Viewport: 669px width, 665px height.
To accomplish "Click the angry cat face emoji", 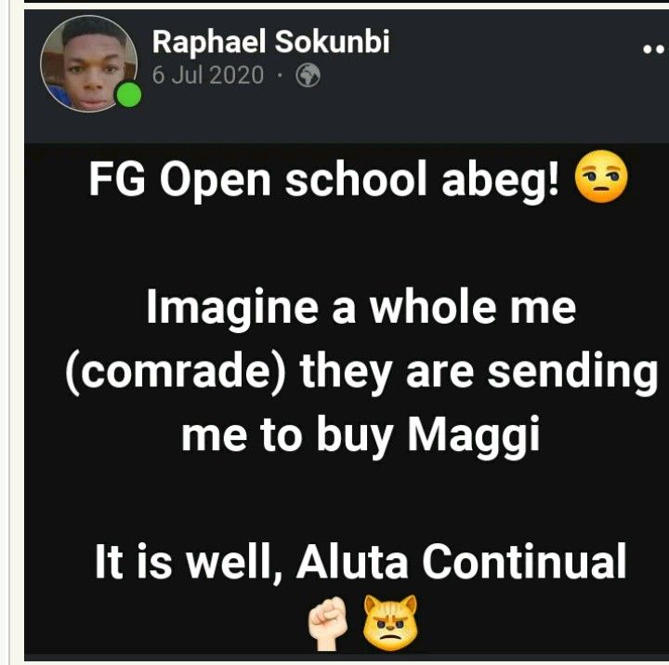I will (x=390, y=623).
